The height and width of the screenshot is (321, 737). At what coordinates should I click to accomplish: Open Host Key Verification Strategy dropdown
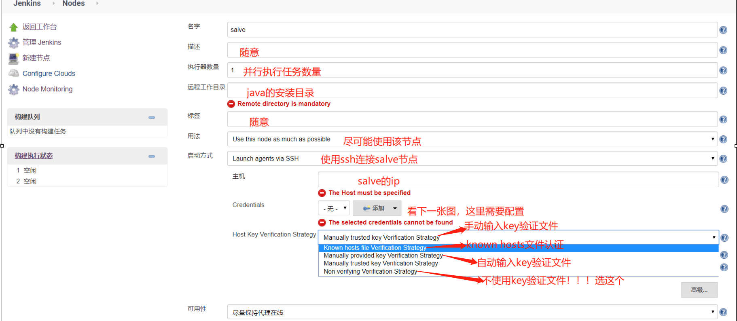pyautogui.click(x=518, y=237)
